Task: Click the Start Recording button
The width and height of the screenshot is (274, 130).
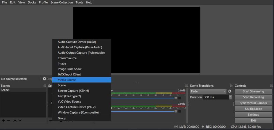Action: point(253,97)
